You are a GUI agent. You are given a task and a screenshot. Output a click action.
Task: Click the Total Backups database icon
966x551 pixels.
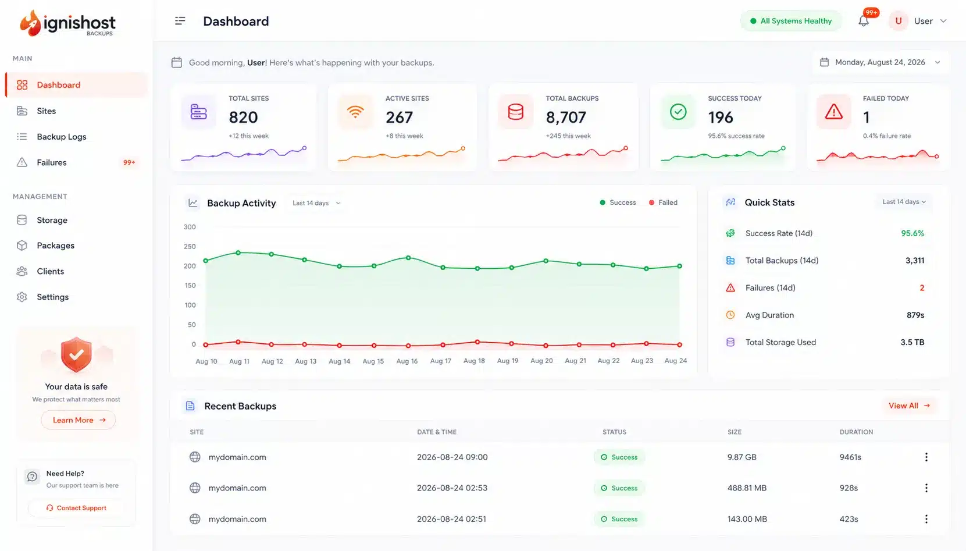click(x=516, y=112)
